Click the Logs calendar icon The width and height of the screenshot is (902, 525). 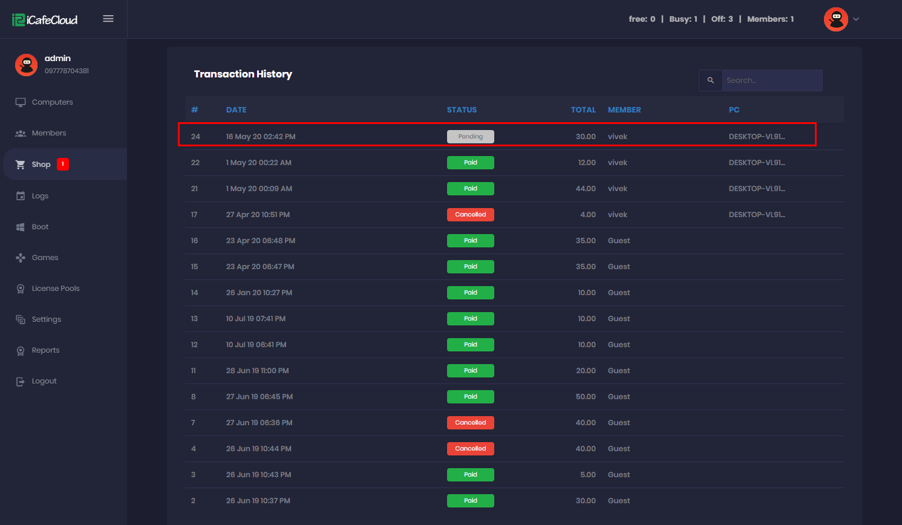pyautogui.click(x=21, y=196)
